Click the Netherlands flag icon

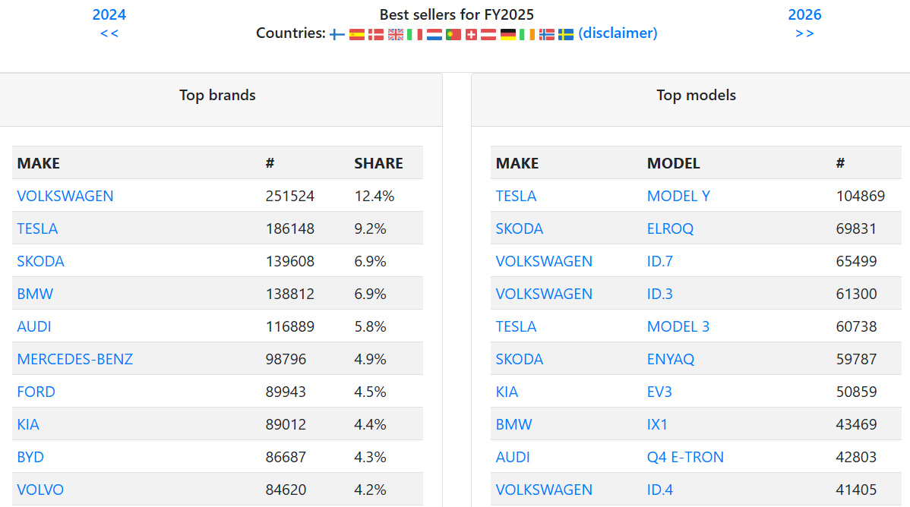434,34
